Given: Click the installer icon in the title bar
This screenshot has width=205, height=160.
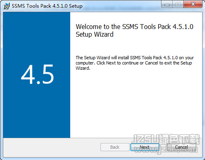Looking at the screenshot, I should 6,6.
